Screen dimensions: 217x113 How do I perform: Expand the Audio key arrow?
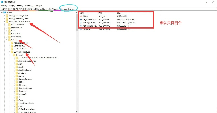(14, 76)
